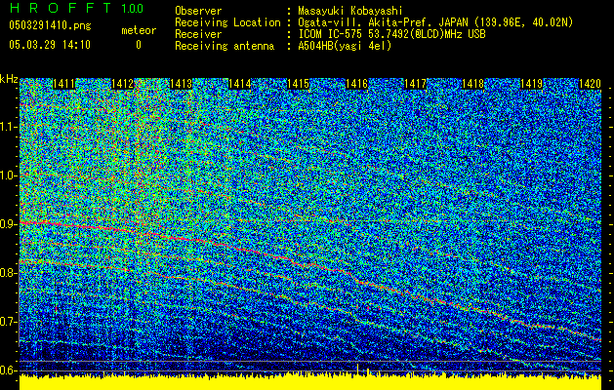The height and width of the screenshot is (390, 614).
Task: Click the Receiving antenna label
Action: coord(225,46)
